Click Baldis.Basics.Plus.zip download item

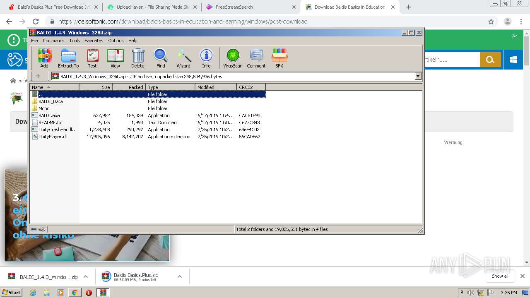click(136, 277)
